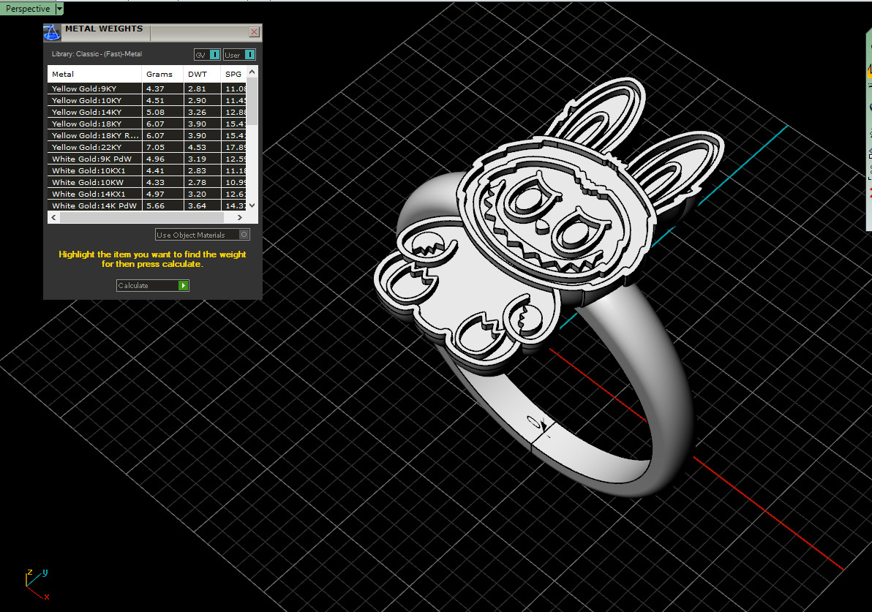Open the Perspective viewport dropdown arrow
Screen dimensions: 872x612
(59, 8)
